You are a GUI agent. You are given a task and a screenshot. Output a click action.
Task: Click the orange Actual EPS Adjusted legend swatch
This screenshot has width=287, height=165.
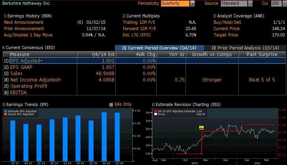click(x=6, y=114)
